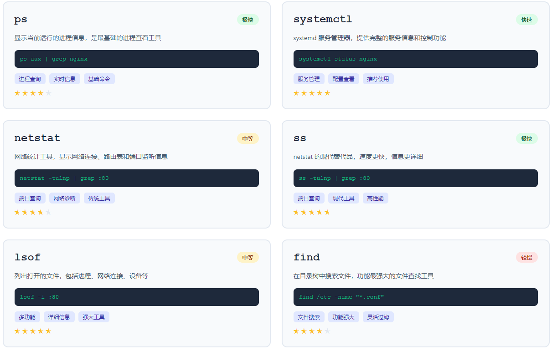Select the 进程查询 tag on ps card

(x=30, y=79)
